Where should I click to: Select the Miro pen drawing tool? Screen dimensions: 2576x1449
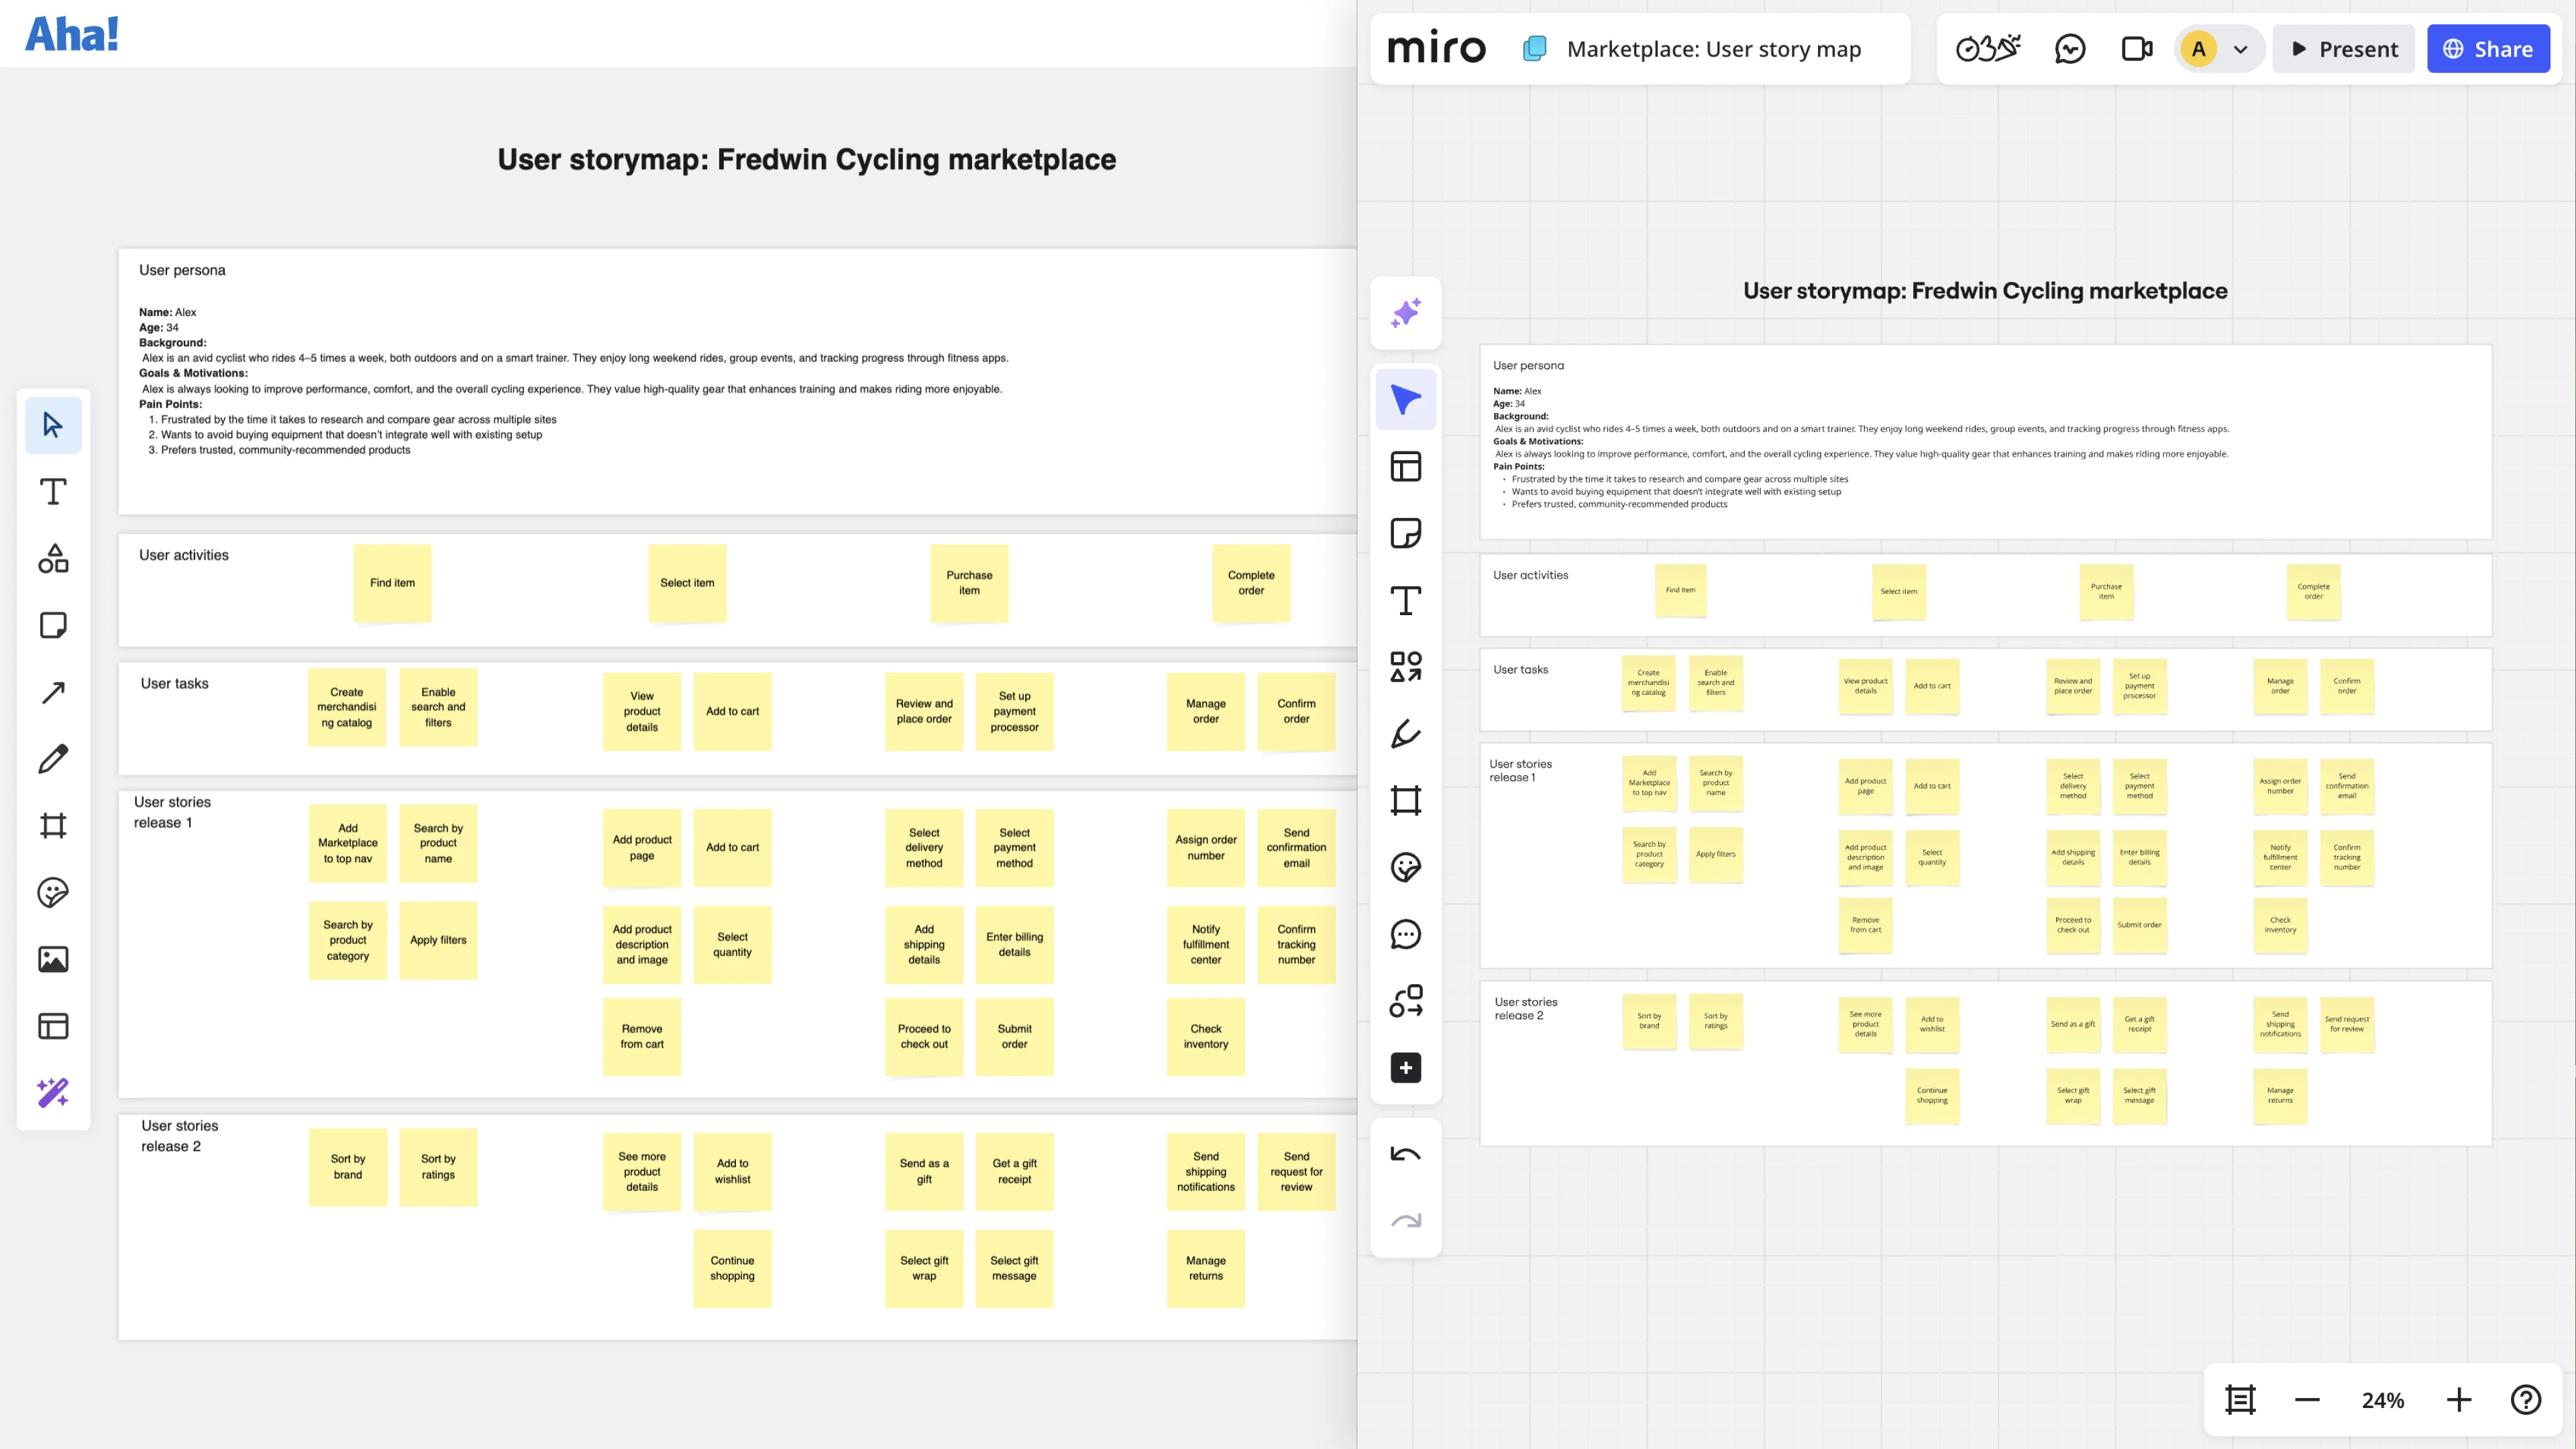(x=1405, y=734)
